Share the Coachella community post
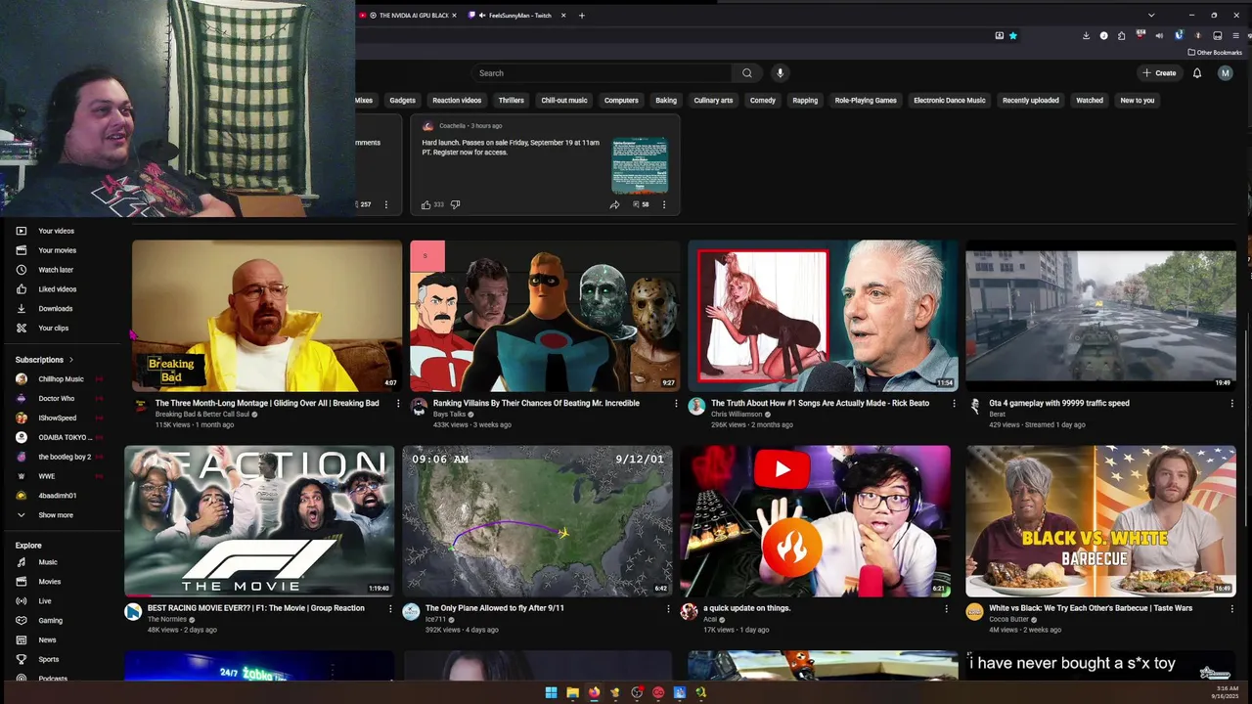This screenshot has width=1252, height=704. (x=614, y=204)
